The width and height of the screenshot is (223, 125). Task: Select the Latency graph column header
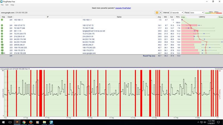coord(202,17)
